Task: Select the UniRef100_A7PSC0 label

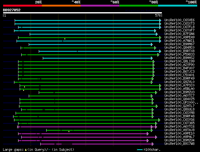Action: (179, 86)
